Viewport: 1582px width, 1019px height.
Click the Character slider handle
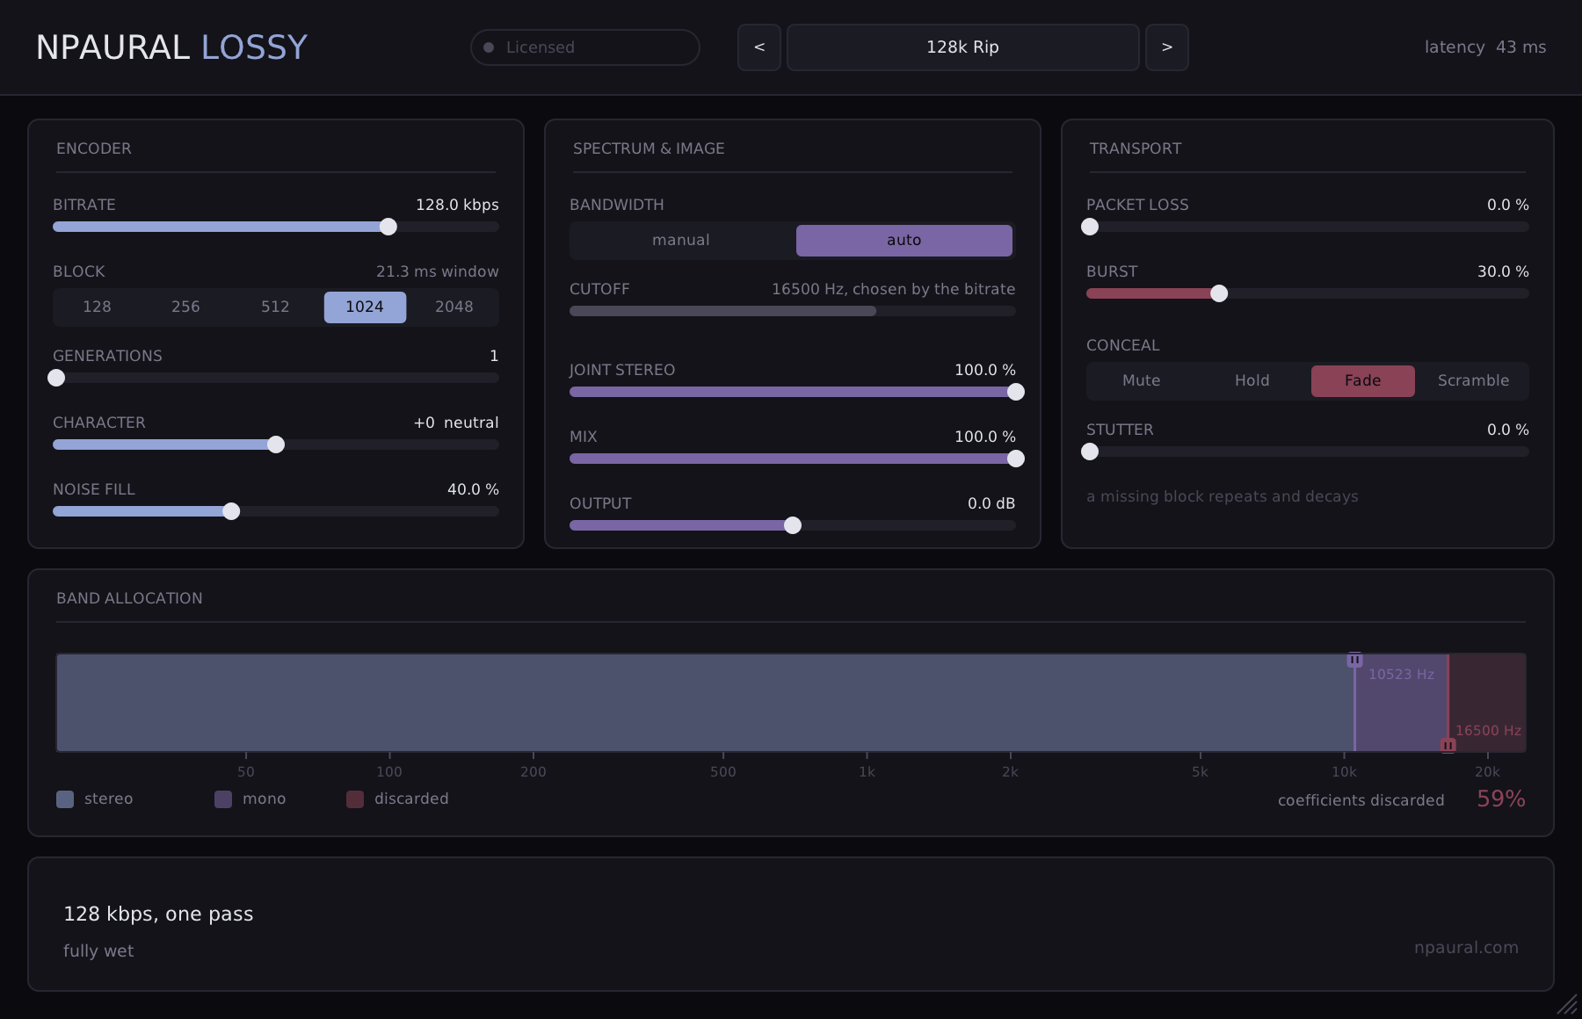[276, 444]
